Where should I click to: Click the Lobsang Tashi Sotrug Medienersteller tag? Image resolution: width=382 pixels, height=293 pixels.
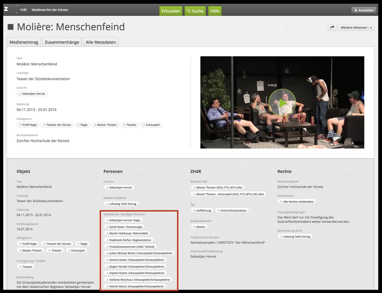121,204
